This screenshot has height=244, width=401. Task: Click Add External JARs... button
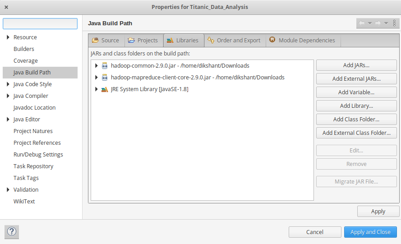tap(356, 79)
